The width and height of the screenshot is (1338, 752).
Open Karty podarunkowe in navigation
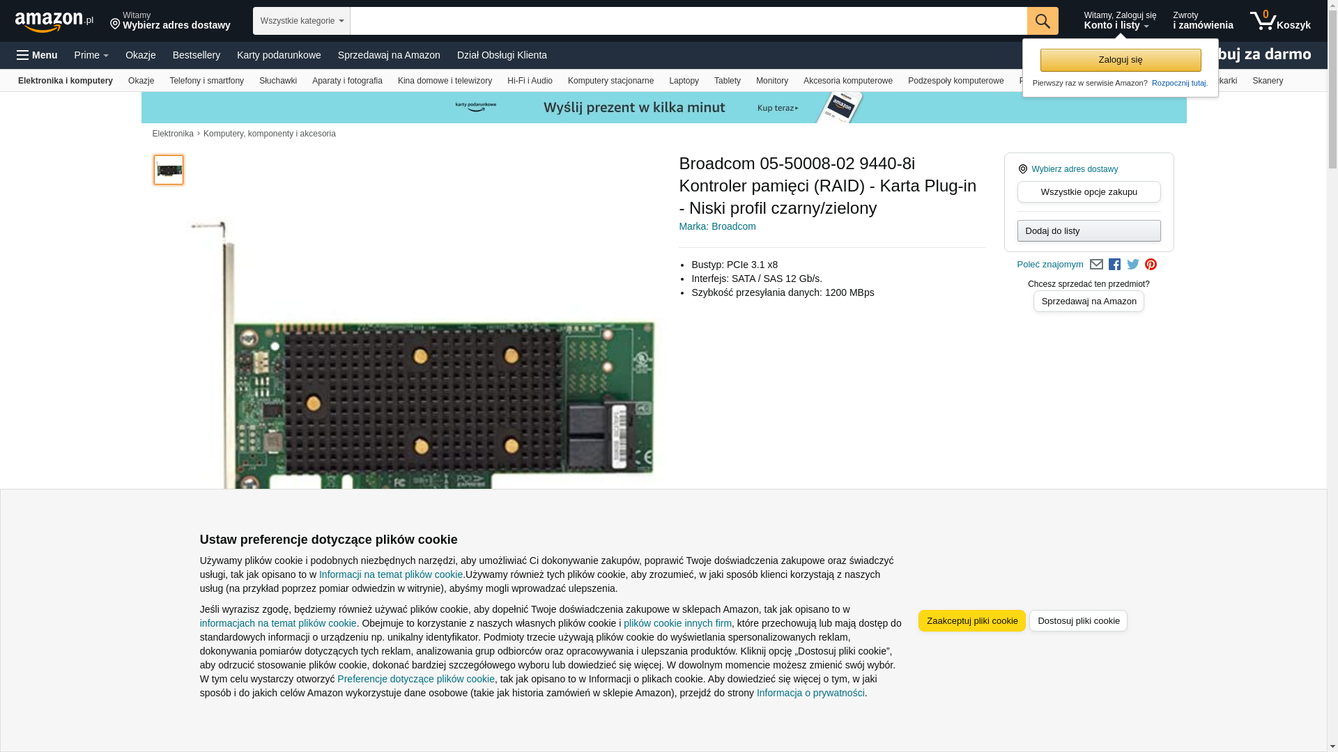click(x=279, y=55)
